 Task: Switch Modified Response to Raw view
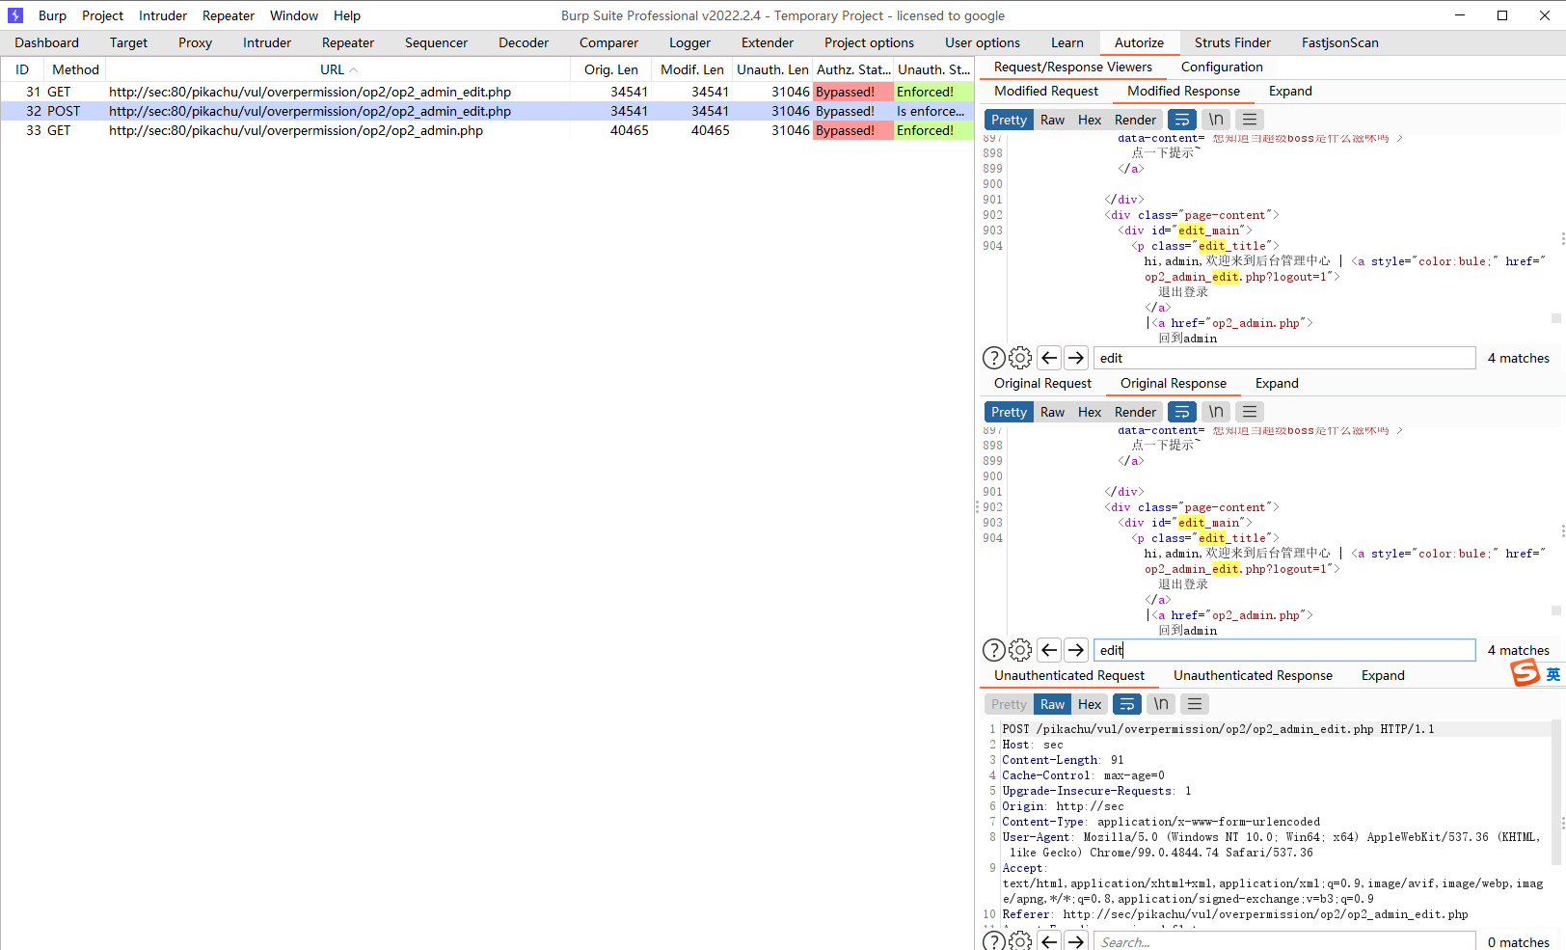click(x=1052, y=120)
